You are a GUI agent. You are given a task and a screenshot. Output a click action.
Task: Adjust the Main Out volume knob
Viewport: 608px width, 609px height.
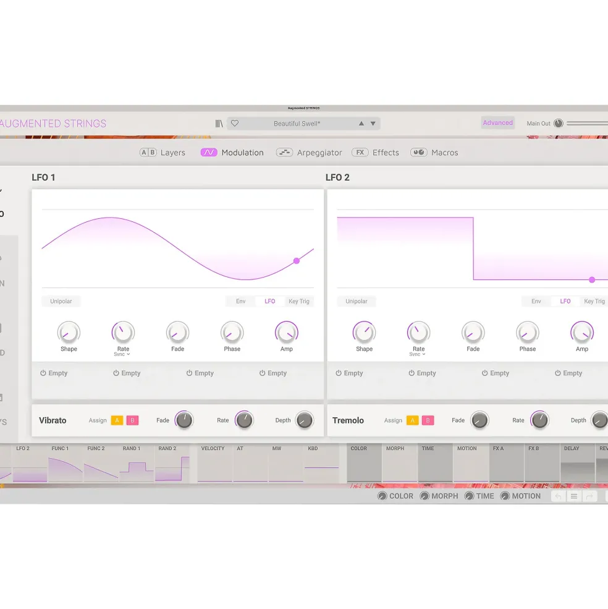[559, 123]
